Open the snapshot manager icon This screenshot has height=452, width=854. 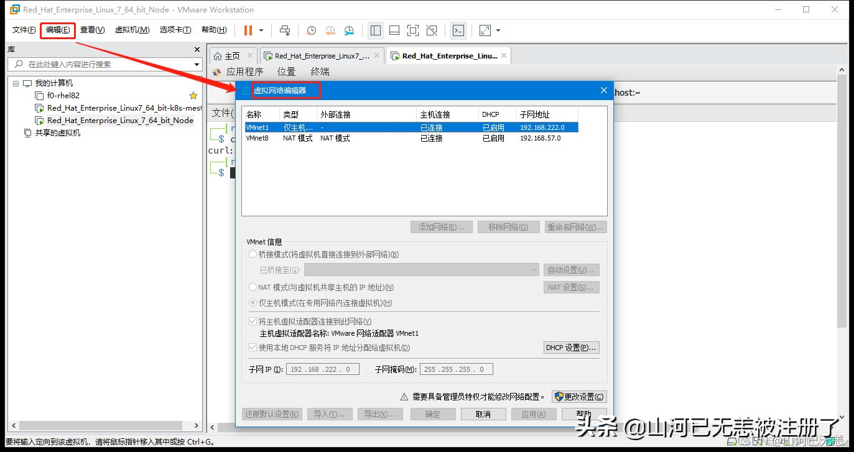[349, 30]
